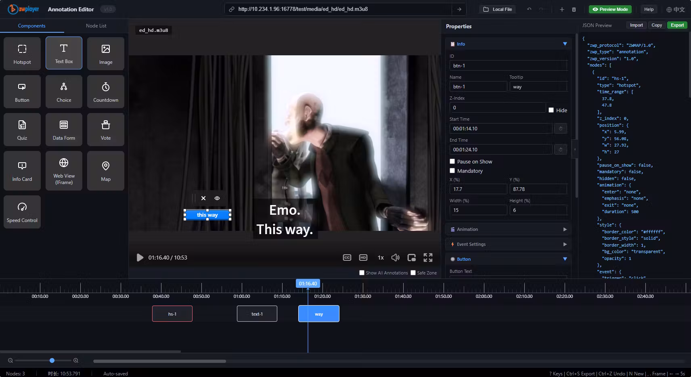Add a Speed Control component
The width and height of the screenshot is (691, 377).
22,212
